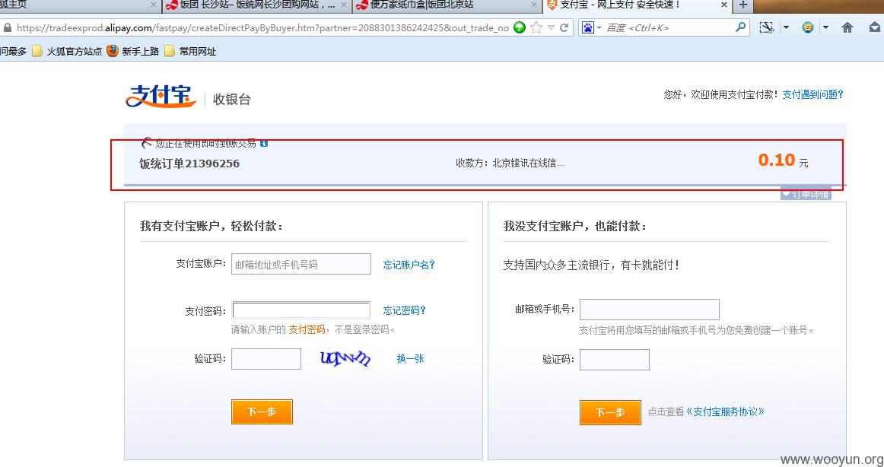Go to the home page icon
Image resolution: width=884 pixels, height=467 pixels.
[x=847, y=27]
